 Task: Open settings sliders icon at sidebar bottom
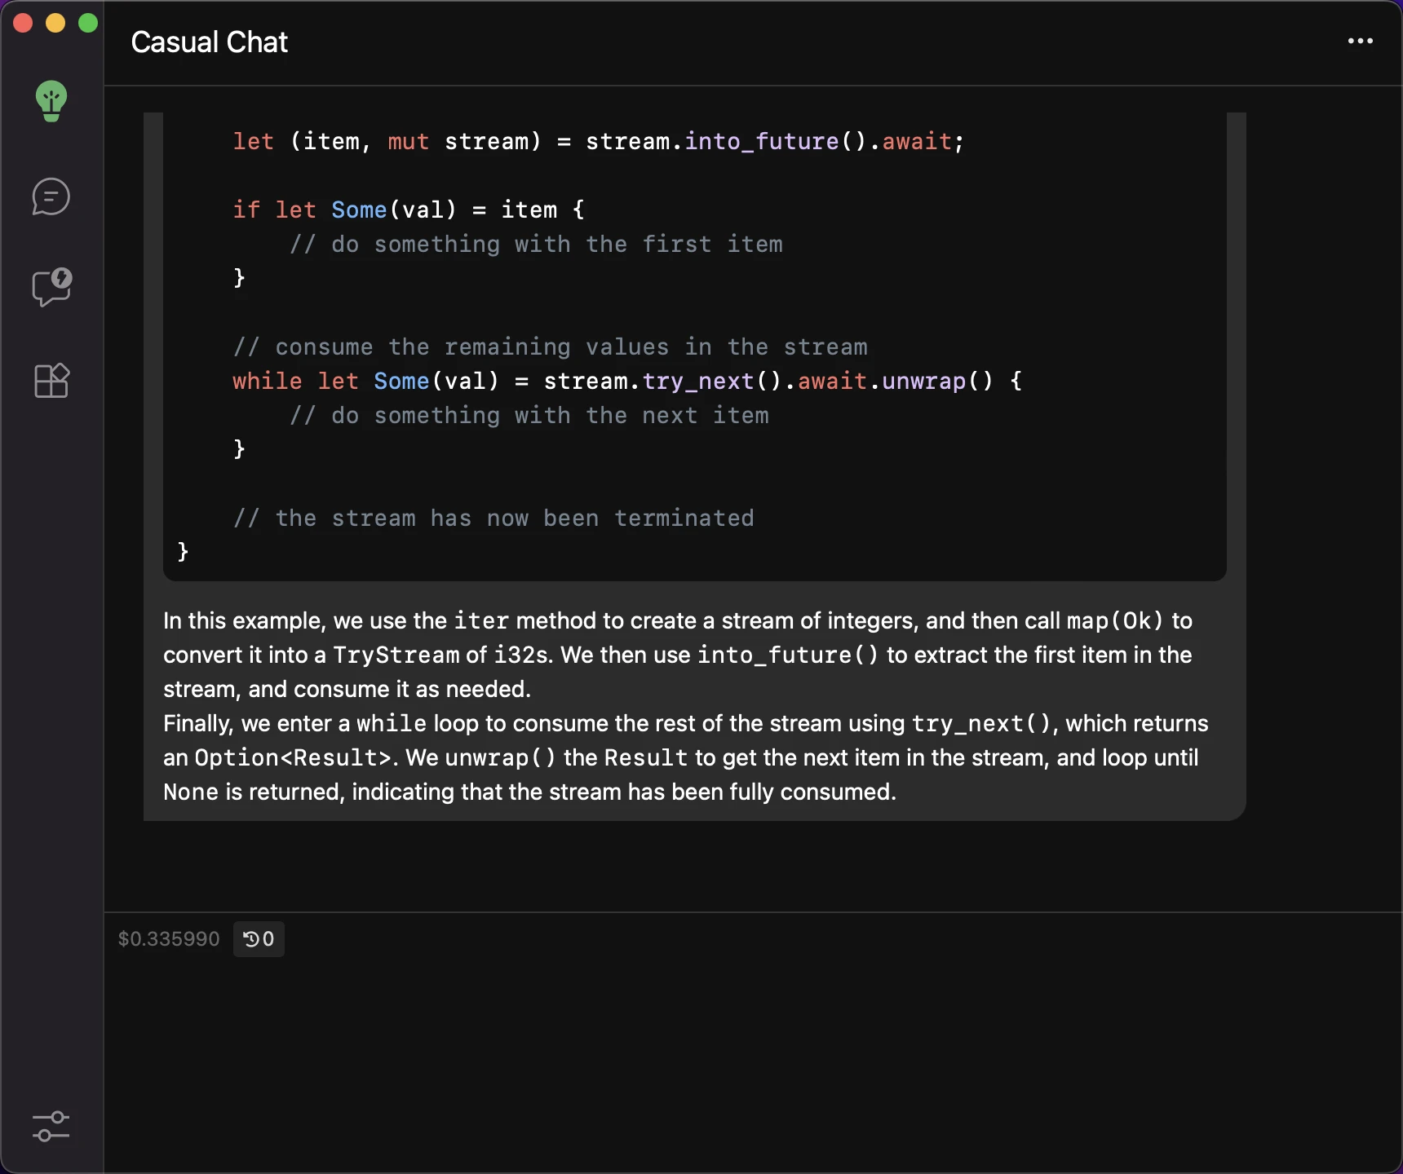pyautogui.click(x=51, y=1127)
